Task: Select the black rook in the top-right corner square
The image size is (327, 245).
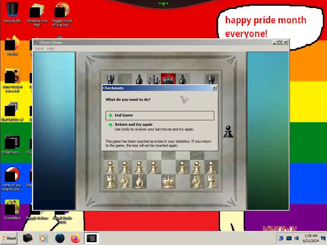Action: click(211, 79)
